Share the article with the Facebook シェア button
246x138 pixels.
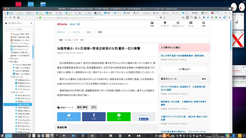(94, 117)
